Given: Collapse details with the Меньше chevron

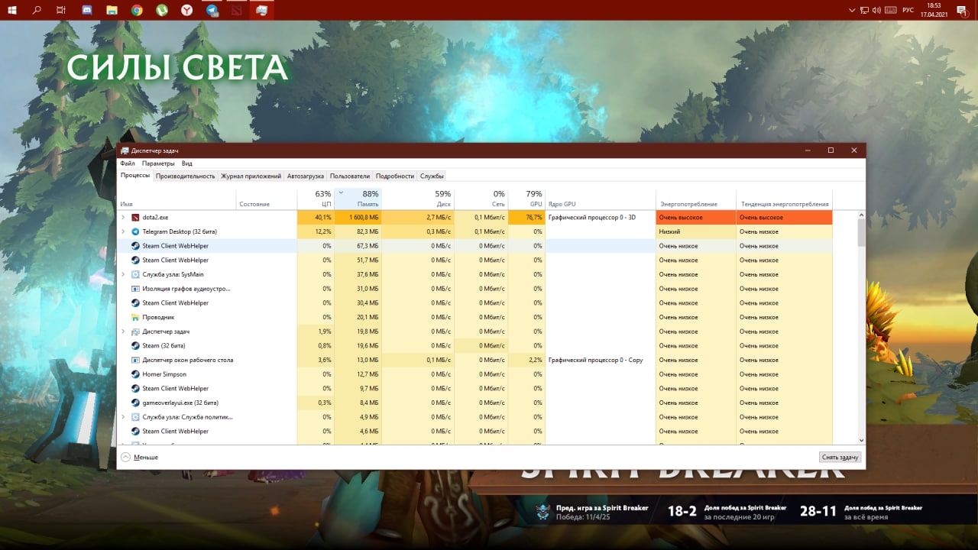Looking at the screenshot, I should point(125,457).
